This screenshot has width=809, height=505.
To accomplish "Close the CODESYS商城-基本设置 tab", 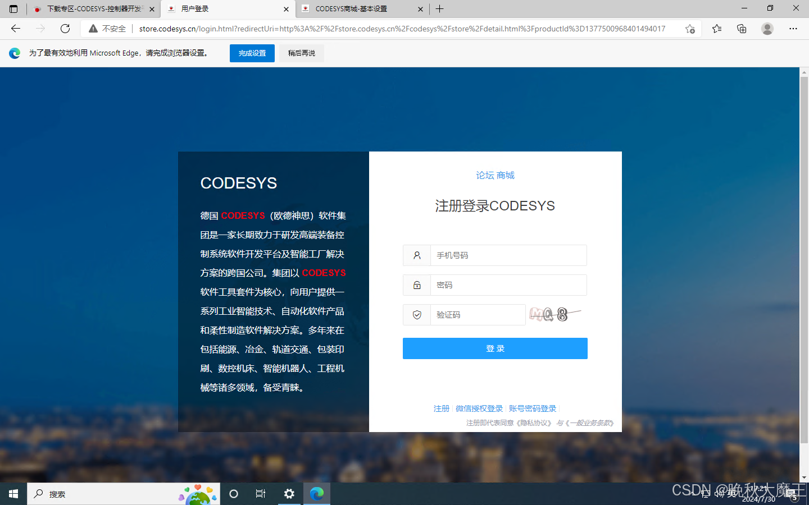I will point(420,9).
